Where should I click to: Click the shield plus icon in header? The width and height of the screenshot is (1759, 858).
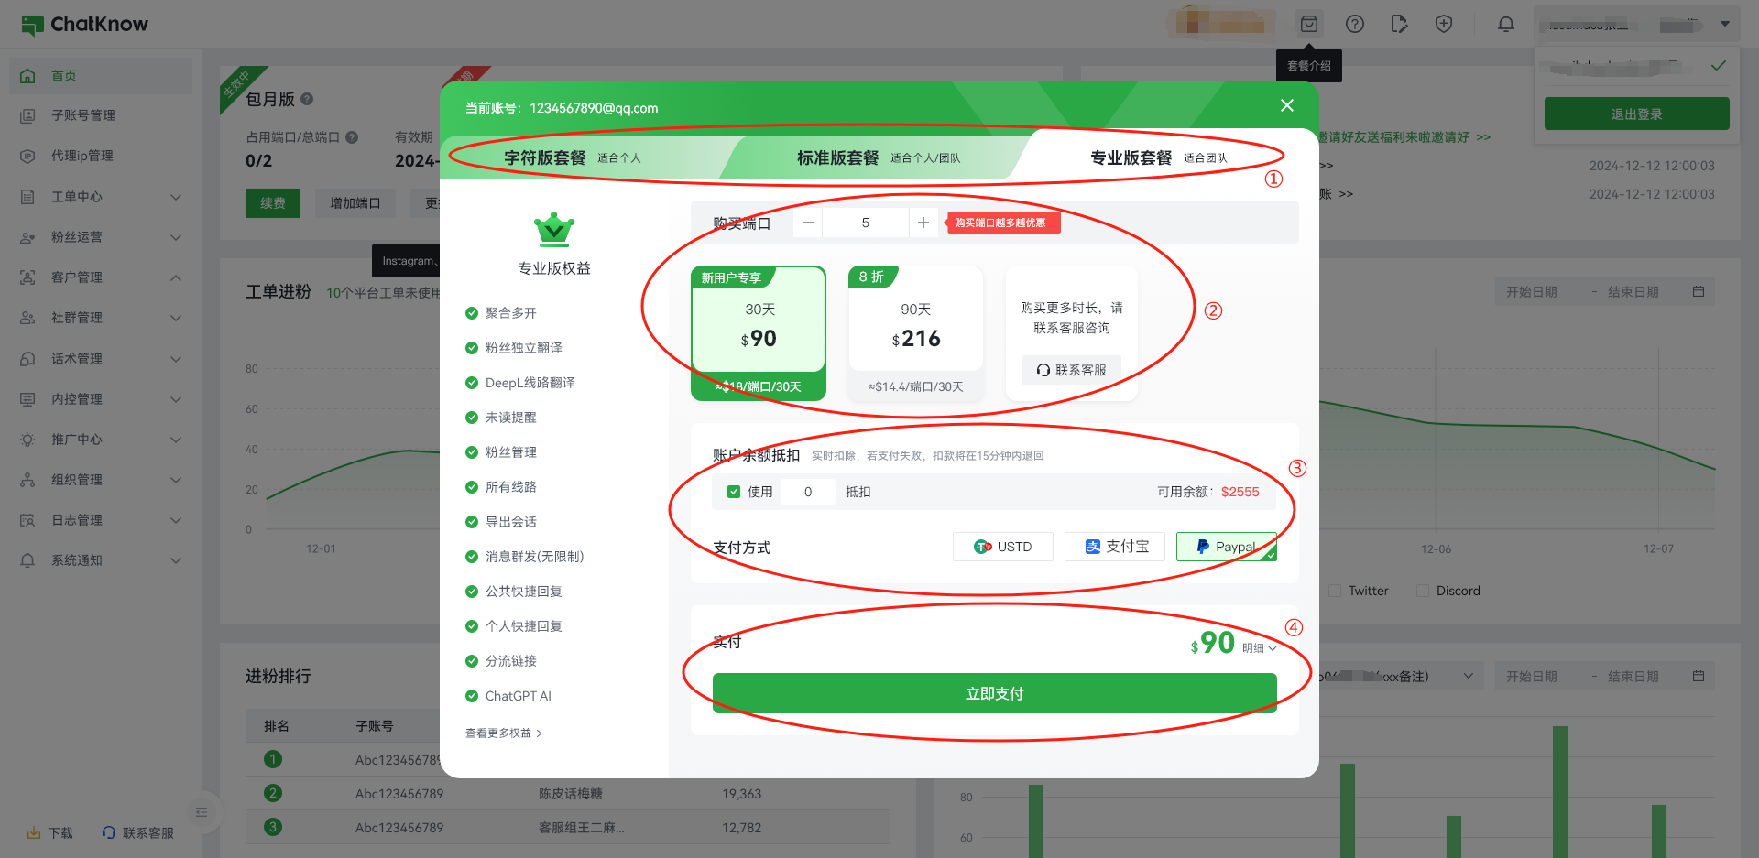click(x=1444, y=25)
